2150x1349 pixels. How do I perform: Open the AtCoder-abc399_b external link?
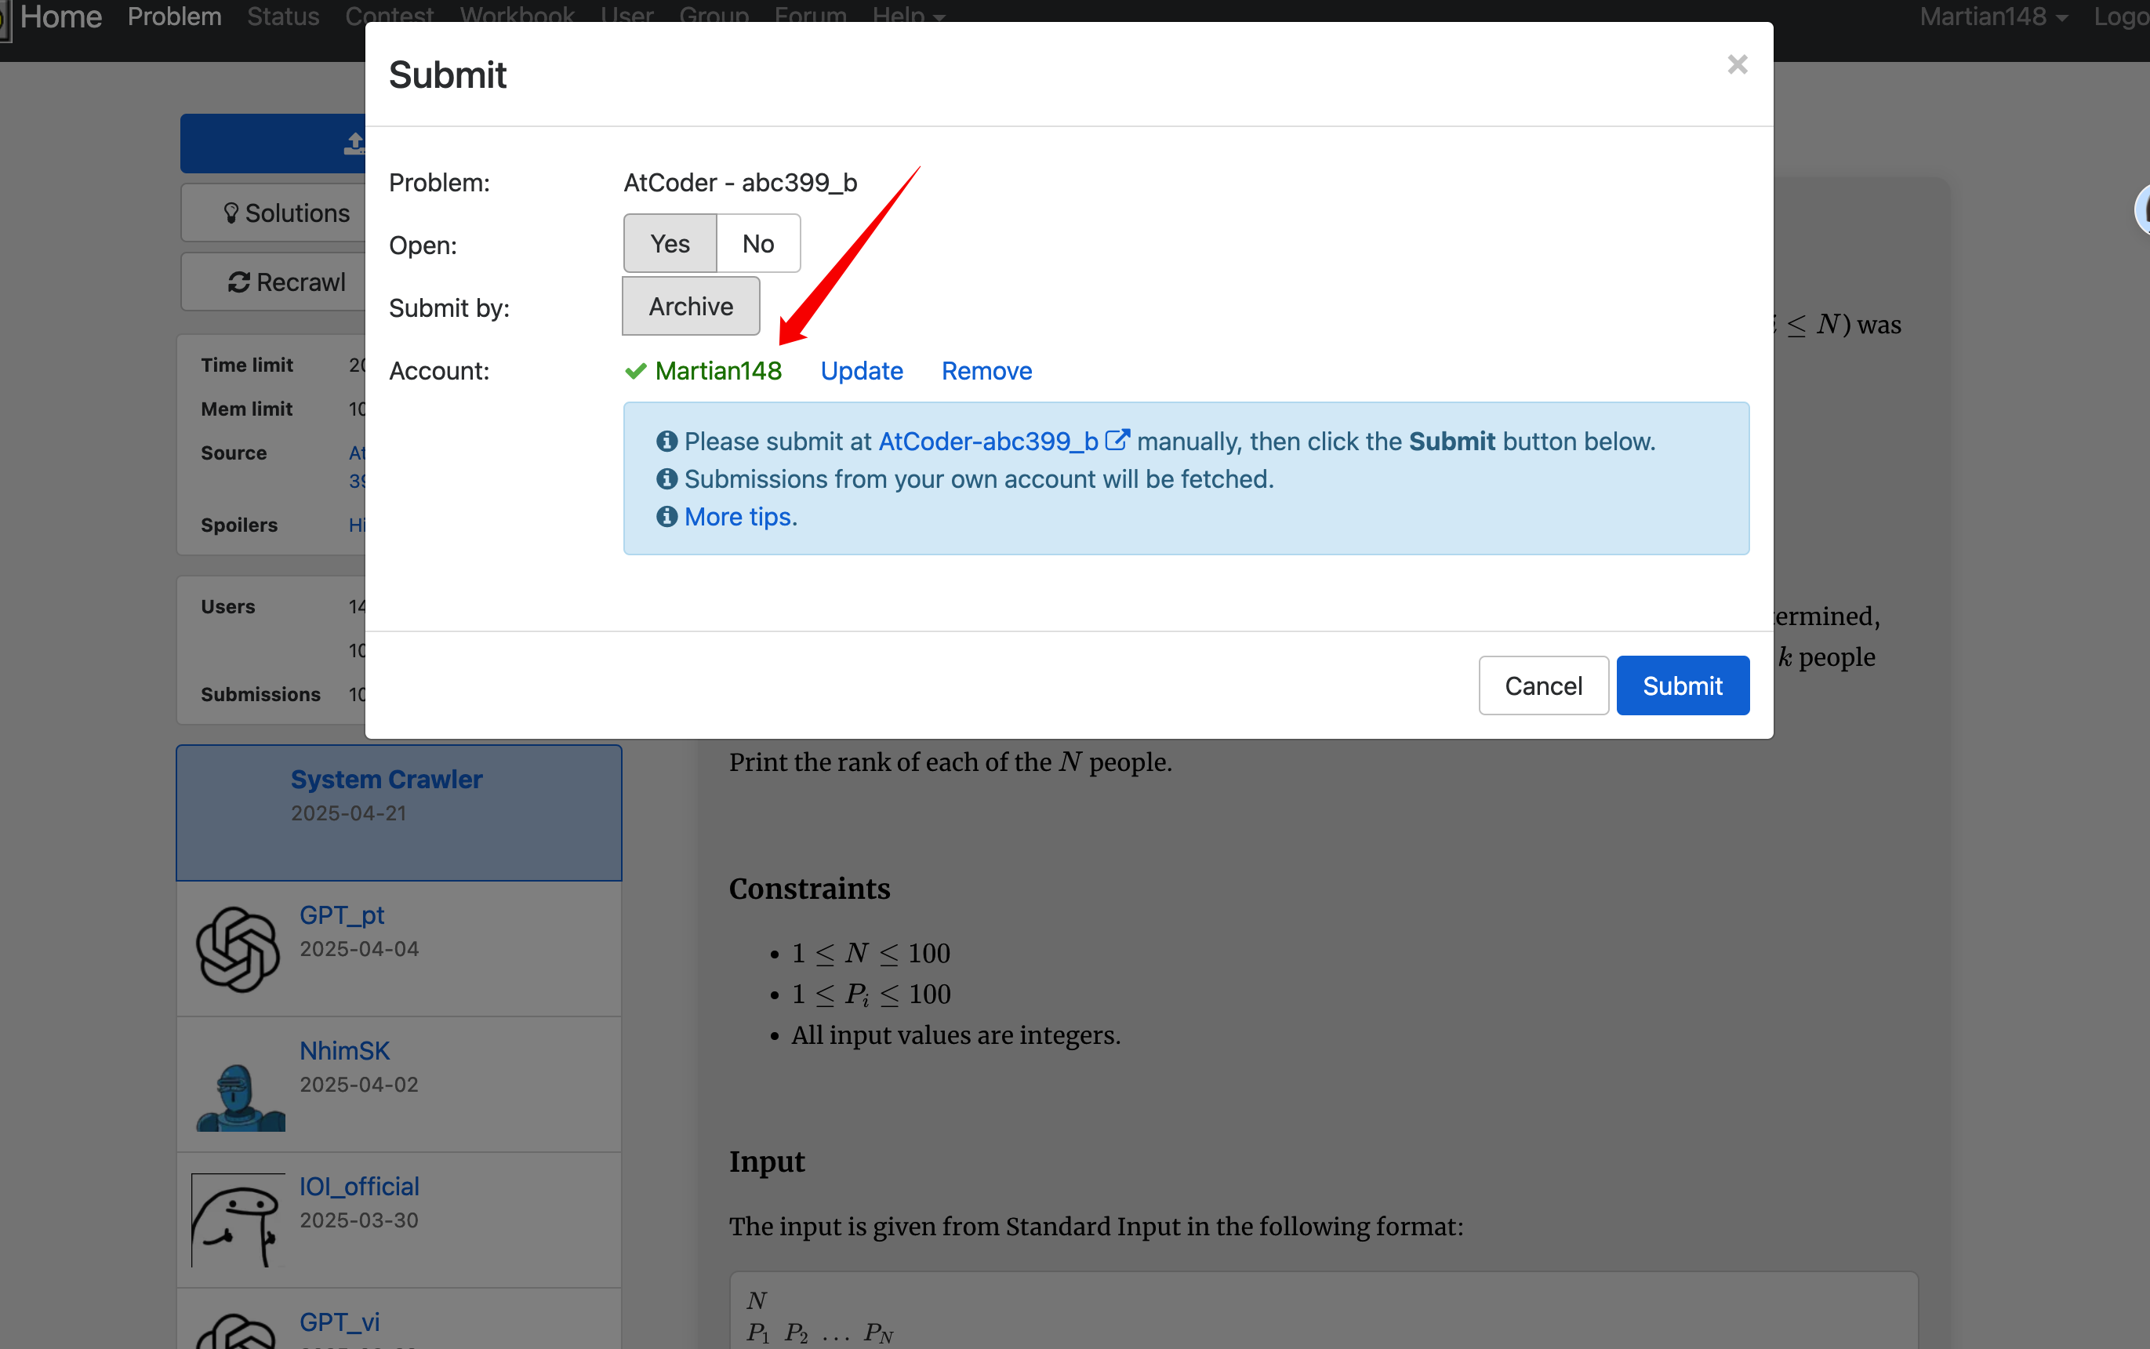coord(988,441)
